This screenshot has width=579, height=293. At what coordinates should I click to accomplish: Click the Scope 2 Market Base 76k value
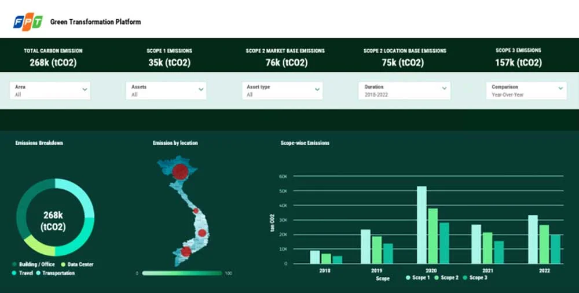[287, 63]
